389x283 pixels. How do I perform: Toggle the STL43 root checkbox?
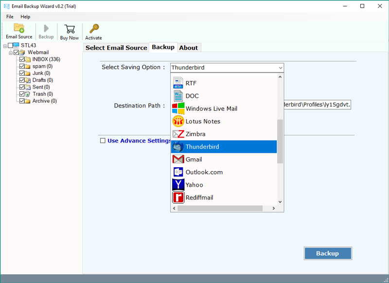(x=10, y=45)
